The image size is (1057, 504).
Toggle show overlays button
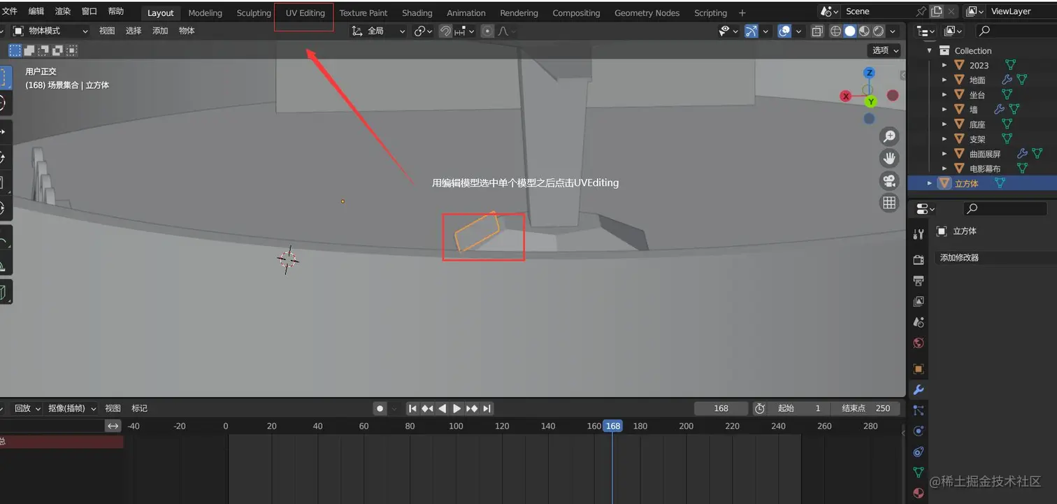tap(784, 31)
